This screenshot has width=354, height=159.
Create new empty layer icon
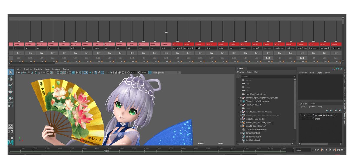tap(336, 110)
